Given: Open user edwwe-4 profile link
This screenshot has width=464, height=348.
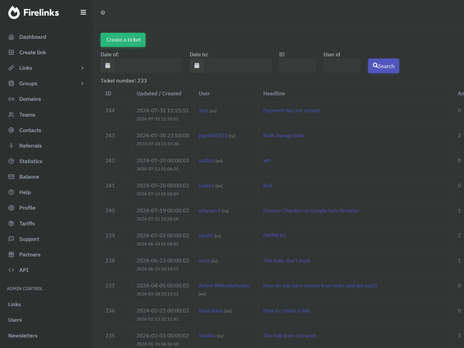Looking at the screenshot, I should (210, 211).
